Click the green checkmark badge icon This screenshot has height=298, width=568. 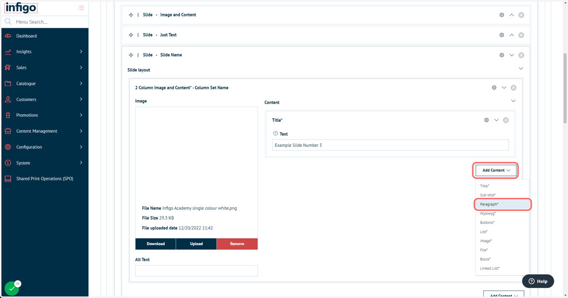pyautogui.click(x=12, y=289)
